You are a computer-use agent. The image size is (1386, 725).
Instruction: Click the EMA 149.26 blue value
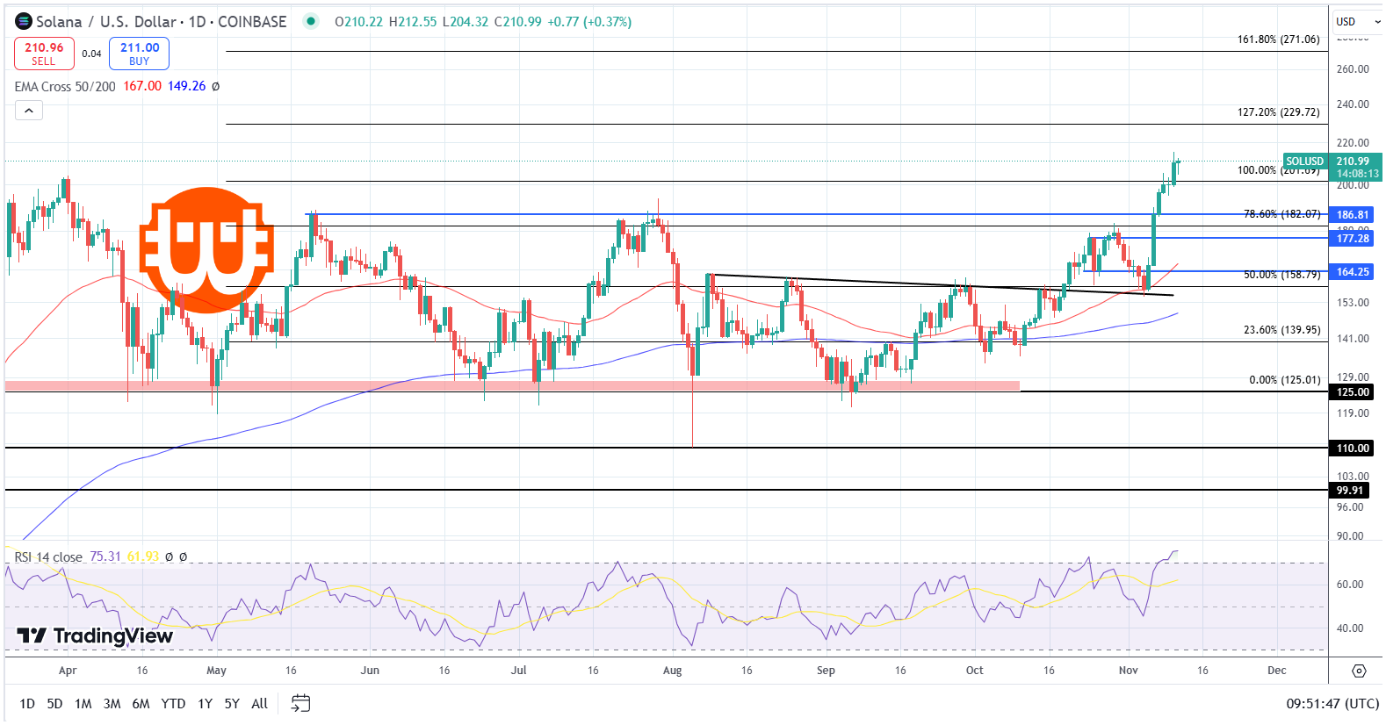187,86
